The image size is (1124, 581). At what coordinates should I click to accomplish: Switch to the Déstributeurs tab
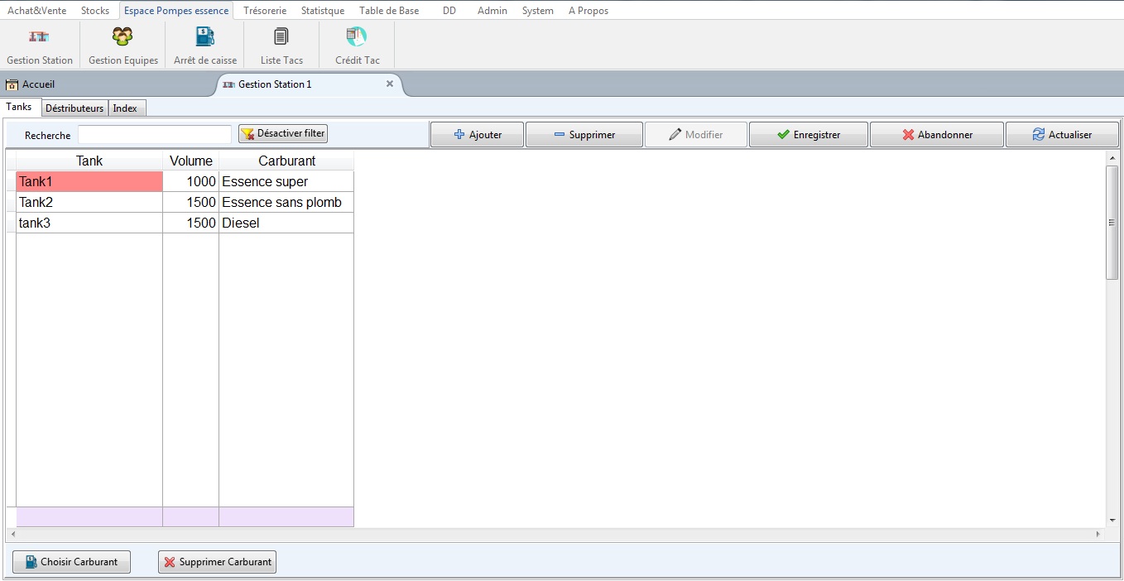coord(74,108)
